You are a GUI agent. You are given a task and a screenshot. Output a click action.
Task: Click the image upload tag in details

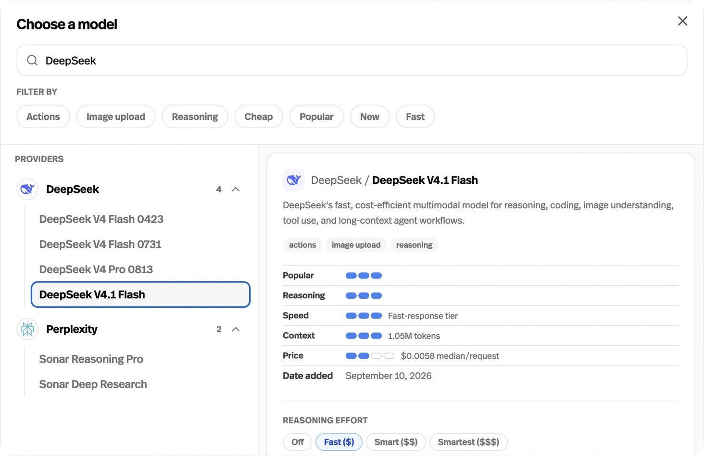pyautogui.click(x=356, y=245)
